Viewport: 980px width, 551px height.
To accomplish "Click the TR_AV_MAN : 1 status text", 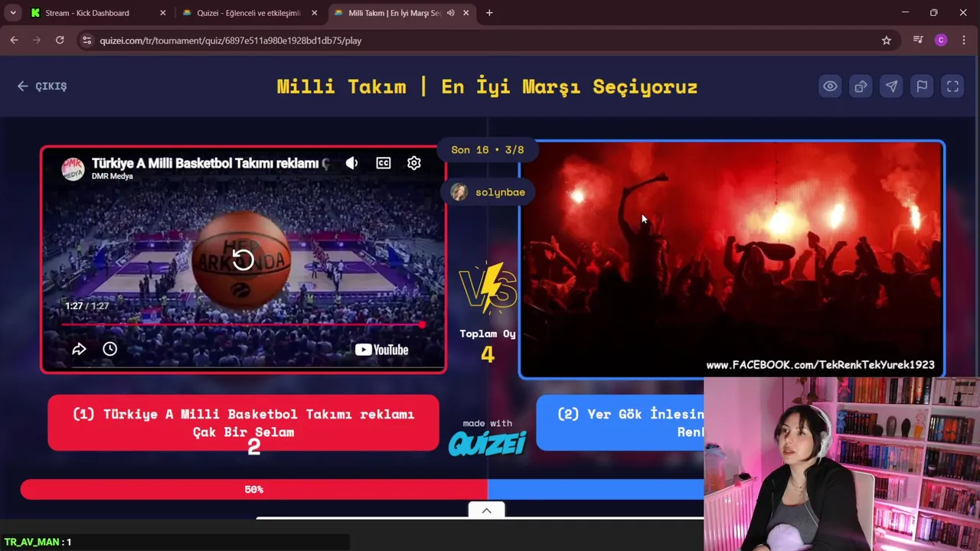I will [38, 542].
